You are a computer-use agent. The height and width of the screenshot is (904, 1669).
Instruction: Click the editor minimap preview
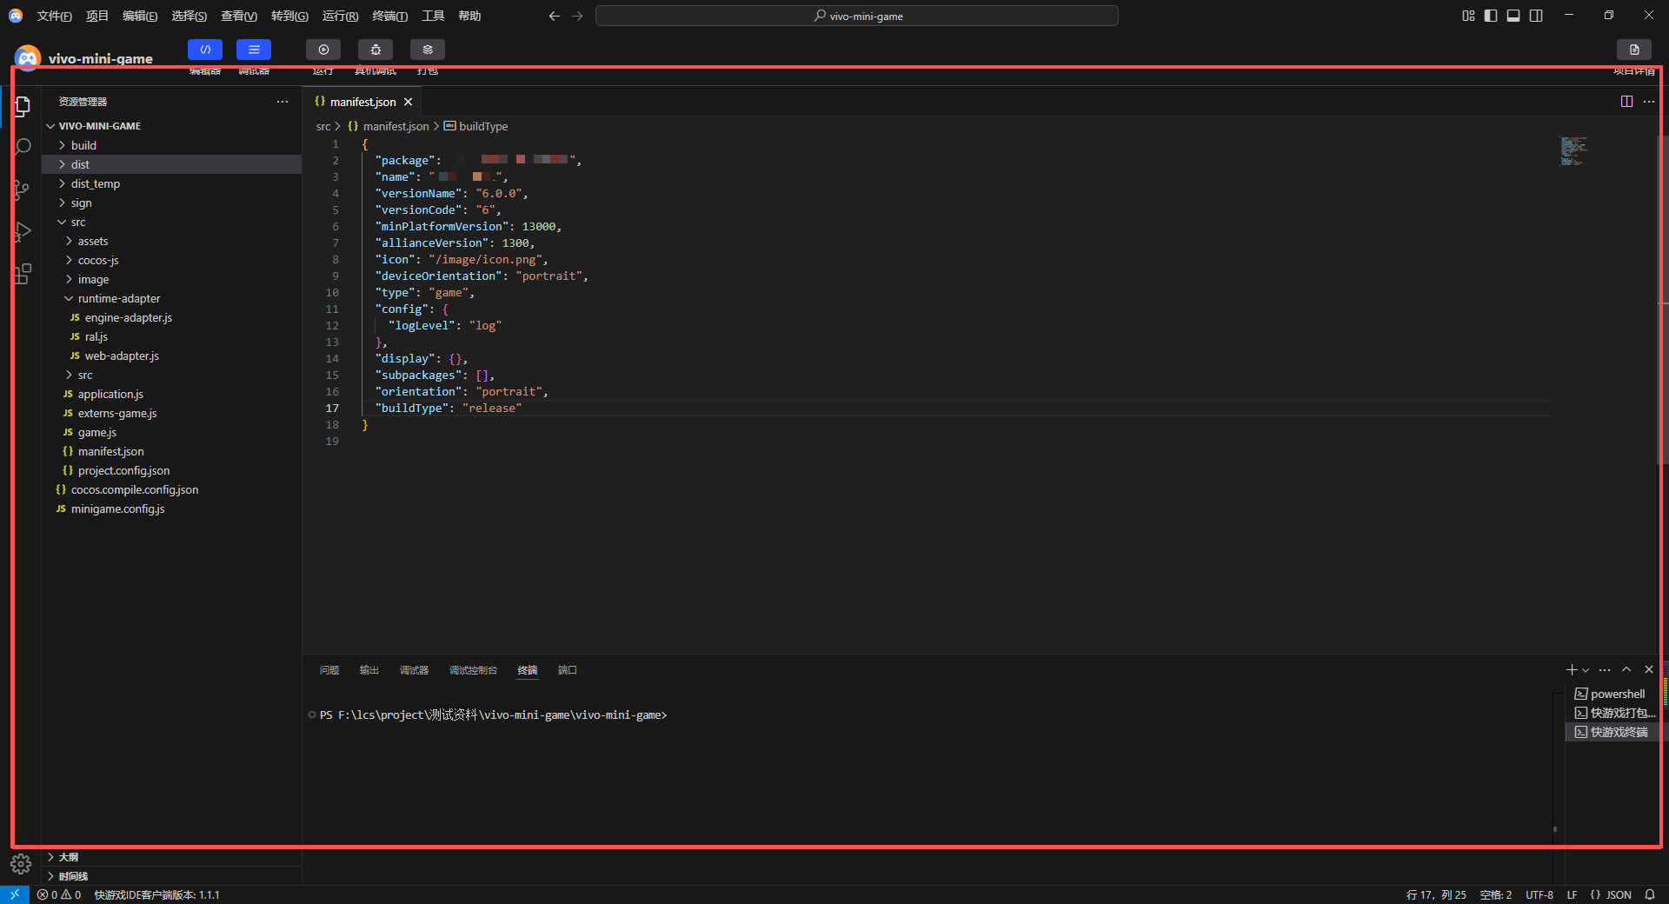tap(1573, 150)
